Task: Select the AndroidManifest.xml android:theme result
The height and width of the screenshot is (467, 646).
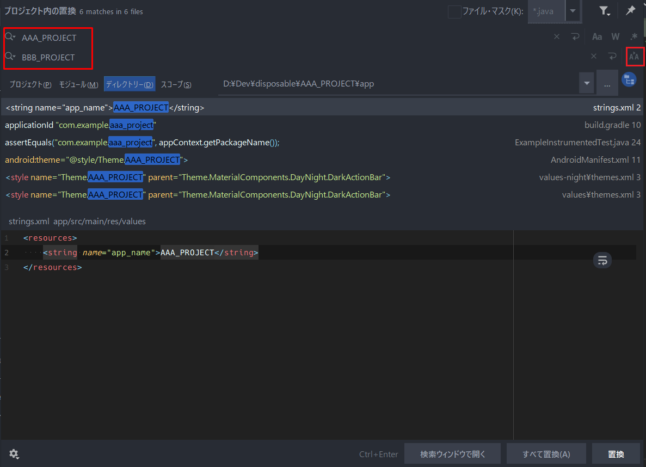Action: click(x=323, y=159)
